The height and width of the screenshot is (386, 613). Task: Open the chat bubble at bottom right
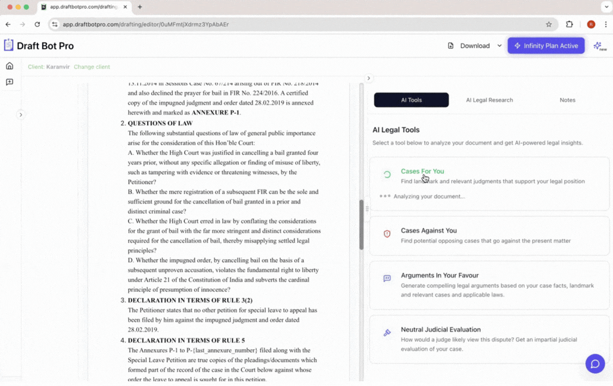coord(595,363)
